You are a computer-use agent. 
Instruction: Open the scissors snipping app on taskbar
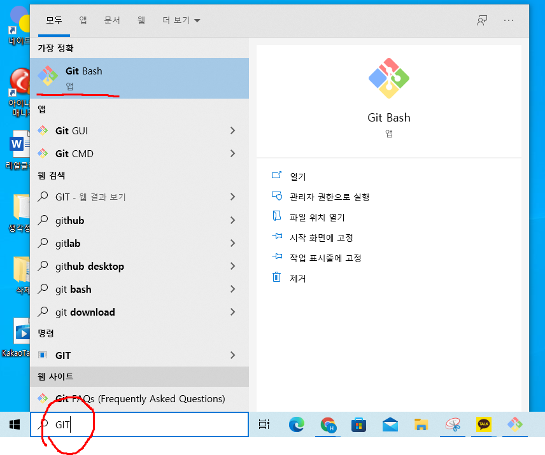[x=453, y=424]
